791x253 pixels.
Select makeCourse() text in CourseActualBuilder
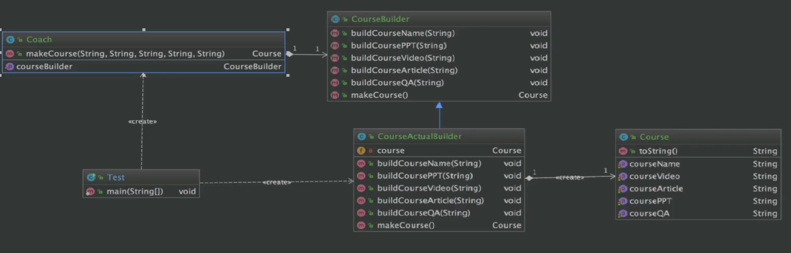406,225
